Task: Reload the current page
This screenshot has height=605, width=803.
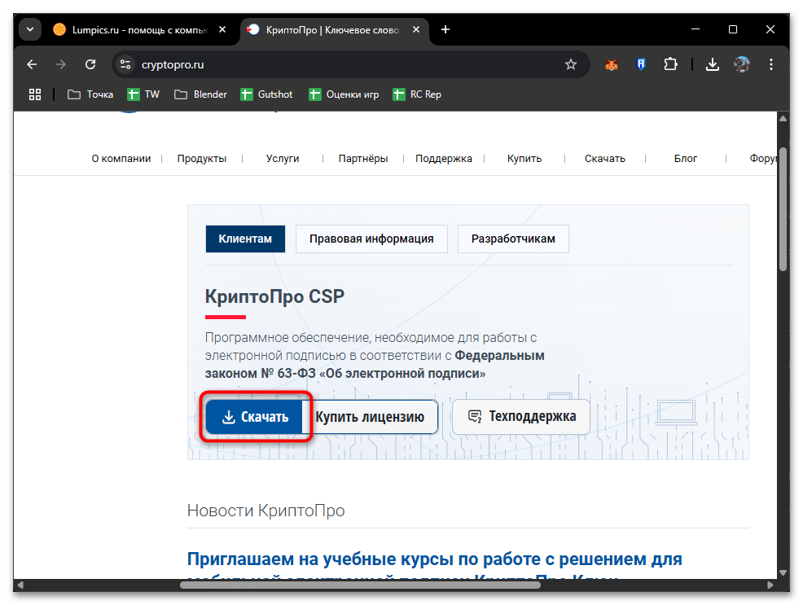Action: [90, 64]
